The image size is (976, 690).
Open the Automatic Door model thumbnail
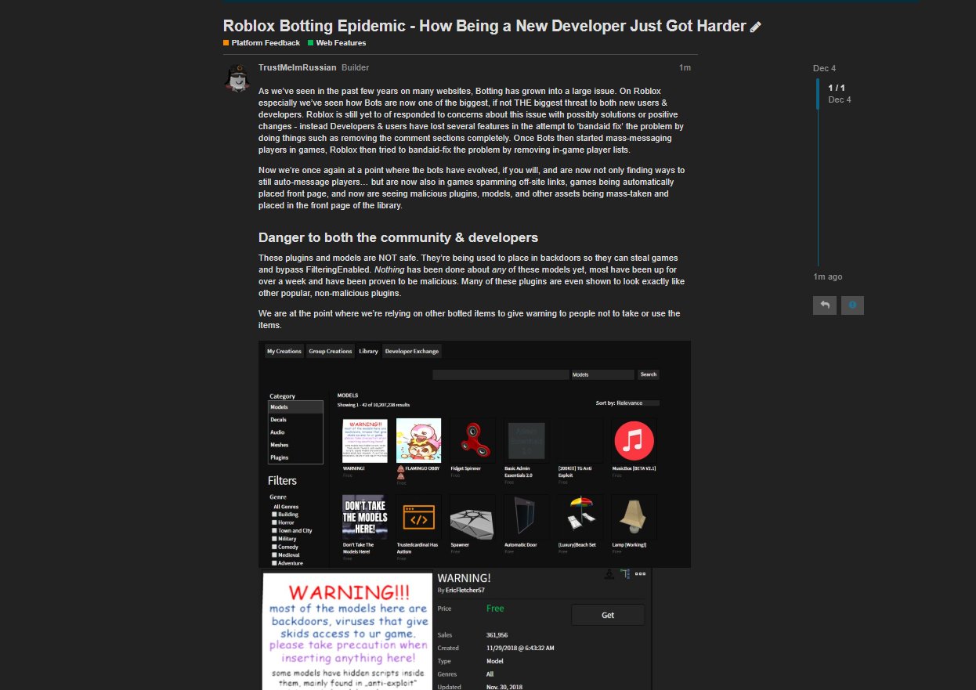coord(526,517)
